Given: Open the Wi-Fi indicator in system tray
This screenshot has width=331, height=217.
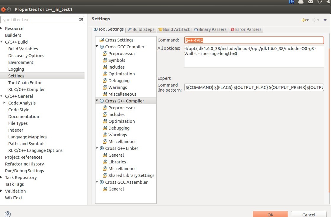Looking at the screenshot, I should pos(319,2).
